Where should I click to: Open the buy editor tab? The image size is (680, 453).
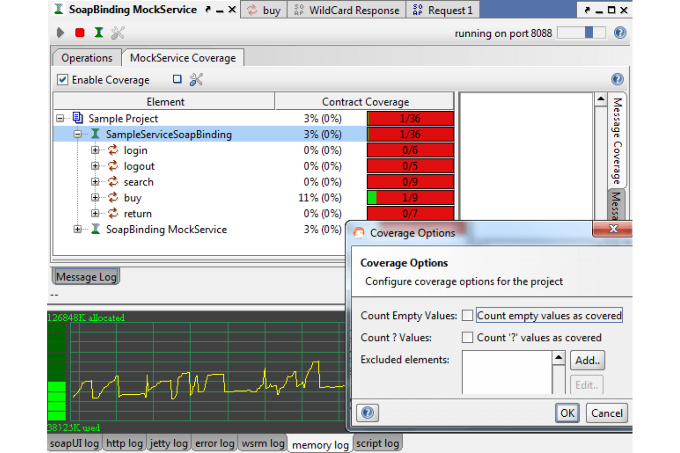click(x=264, y=10)
